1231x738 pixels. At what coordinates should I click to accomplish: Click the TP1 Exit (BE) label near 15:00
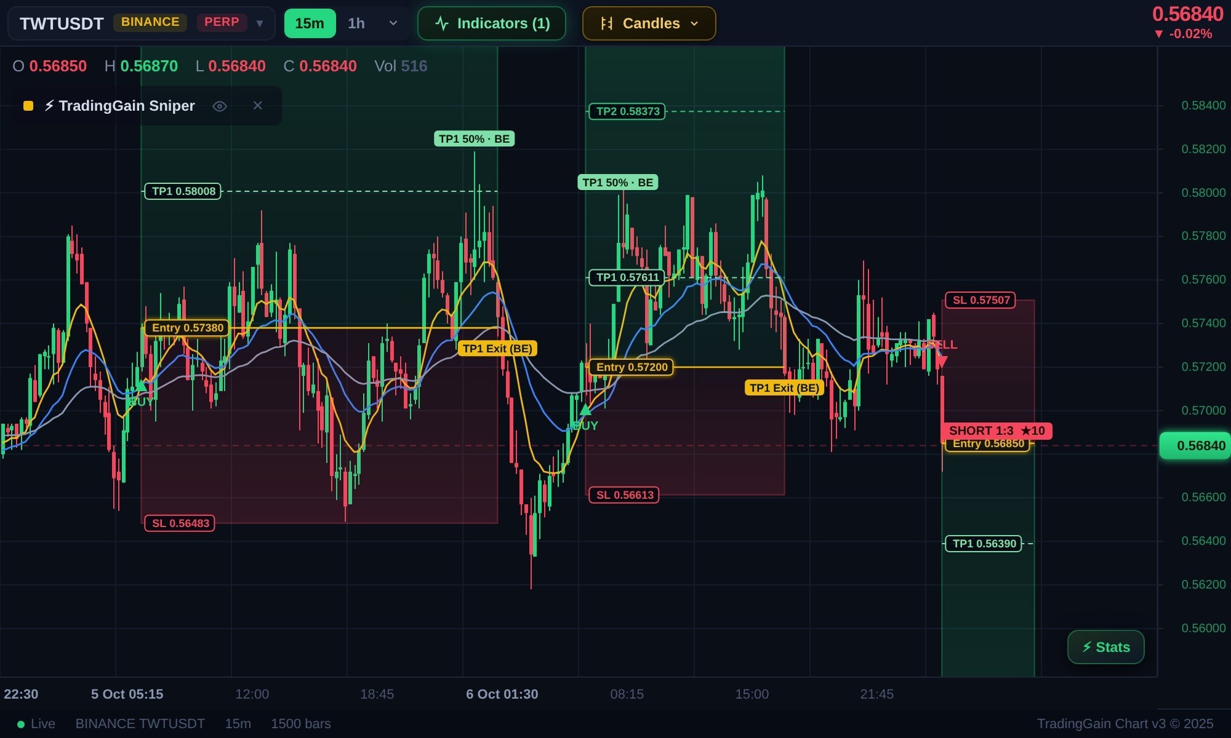point(784,388)
